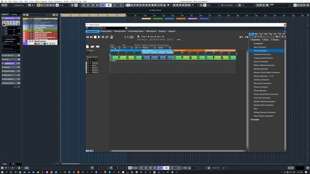Mute the Chords track
Image resolution: width=310 pixels, height=174 pixels.
88,63
